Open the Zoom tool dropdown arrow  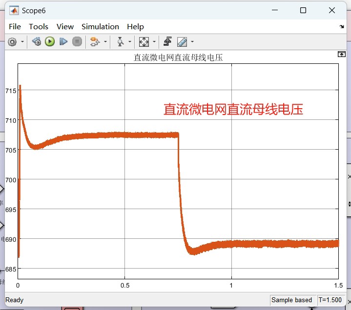click(x=129, y=42)
